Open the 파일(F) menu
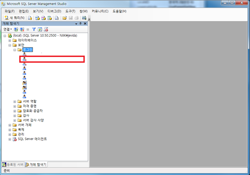This screenshot has width=250, height=175. point(10,11)
